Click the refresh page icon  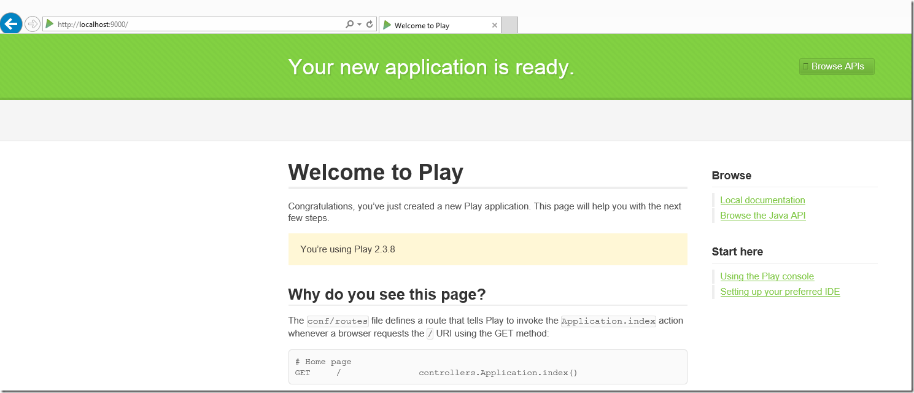370,25
